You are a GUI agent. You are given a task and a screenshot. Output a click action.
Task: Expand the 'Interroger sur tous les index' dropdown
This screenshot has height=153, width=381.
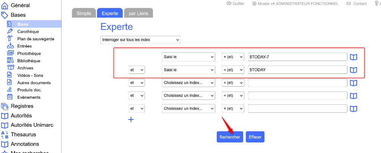140,40
